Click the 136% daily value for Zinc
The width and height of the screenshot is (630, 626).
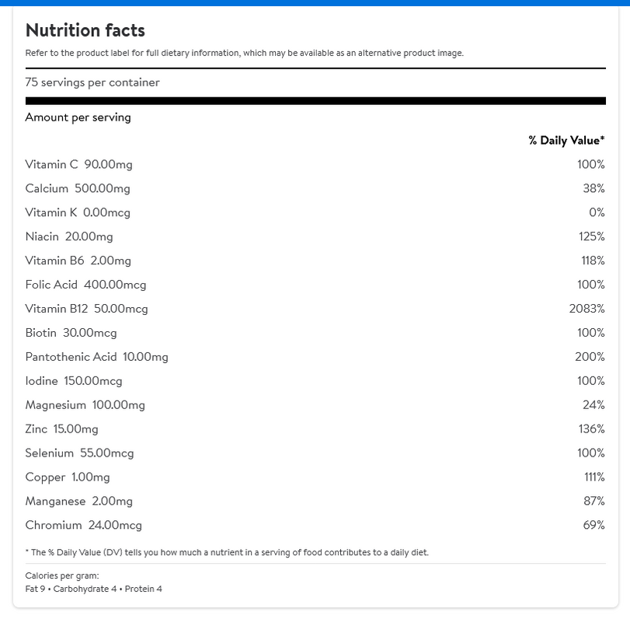tap(591, 428)
